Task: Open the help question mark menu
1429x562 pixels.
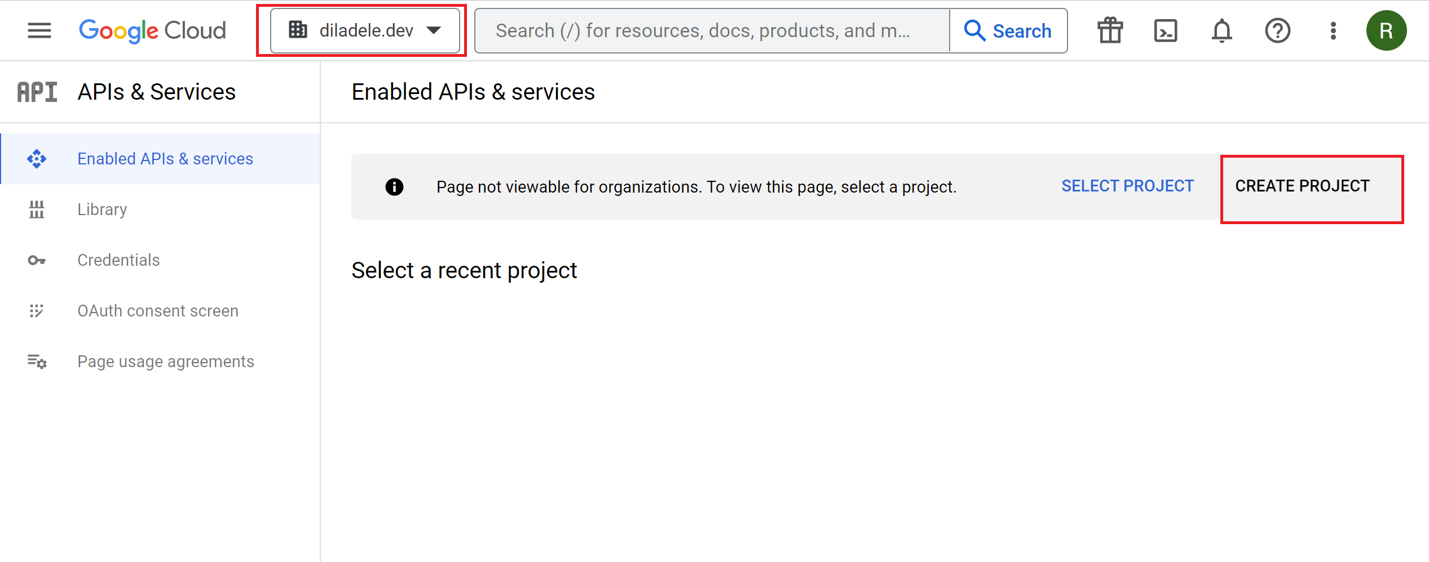Action: (1277, 30)
